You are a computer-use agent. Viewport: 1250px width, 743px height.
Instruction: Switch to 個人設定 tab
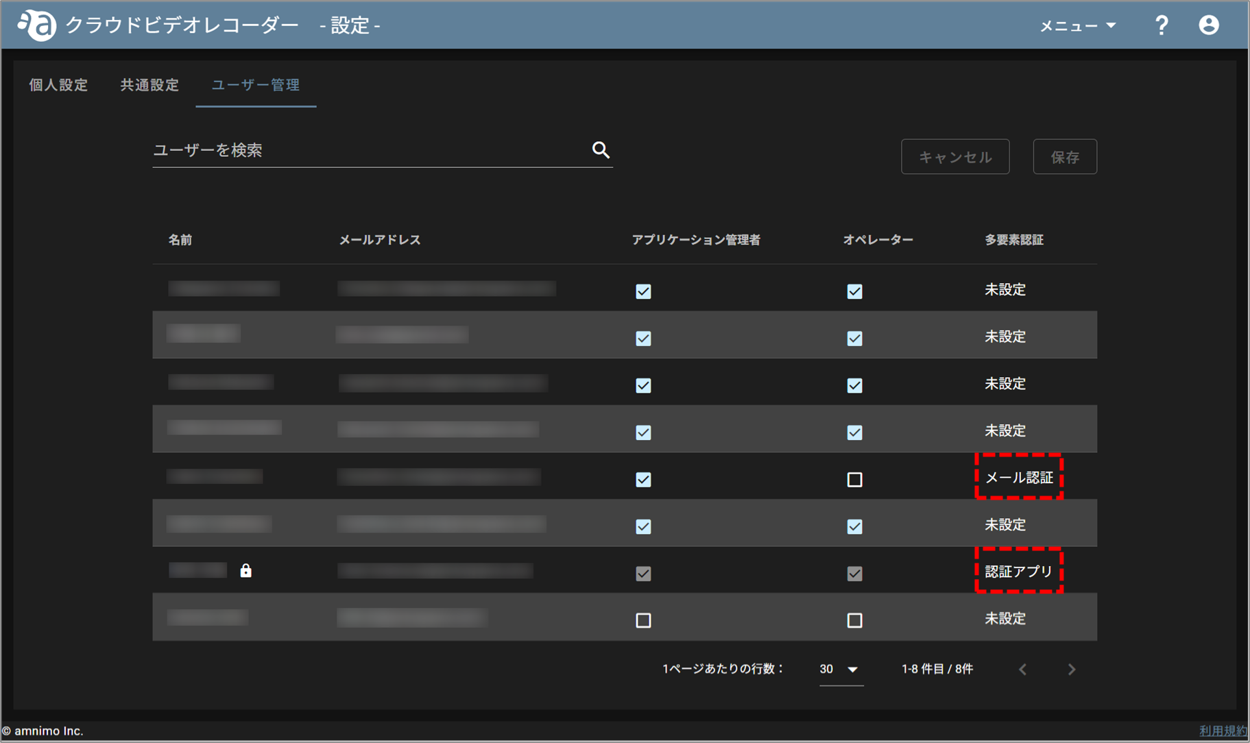pyautogui.click(x=58, y=85)
